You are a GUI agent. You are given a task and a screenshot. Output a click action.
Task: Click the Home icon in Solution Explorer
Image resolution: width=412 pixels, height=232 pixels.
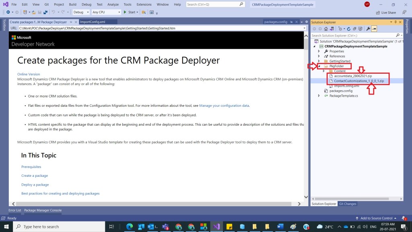[x=325, y=29]
